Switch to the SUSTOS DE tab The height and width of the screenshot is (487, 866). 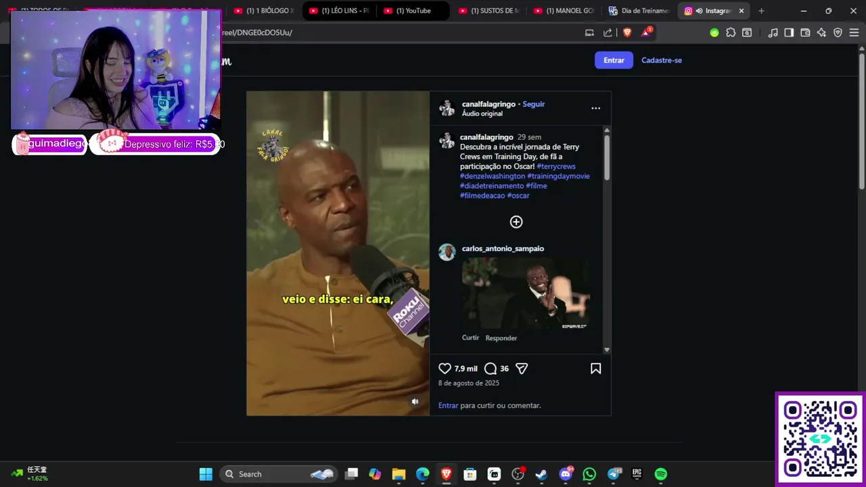(x=490, y=11)
